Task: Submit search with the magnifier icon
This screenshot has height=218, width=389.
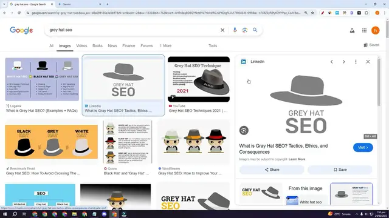Action: (255, 30)
